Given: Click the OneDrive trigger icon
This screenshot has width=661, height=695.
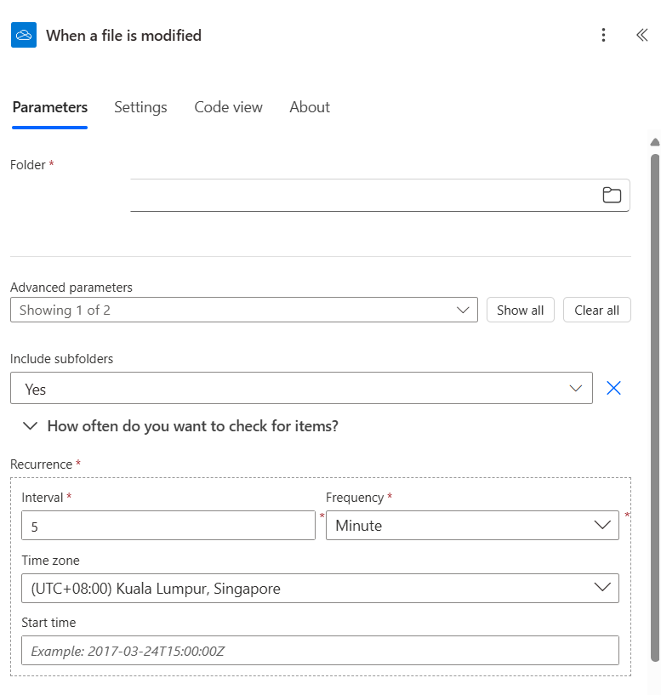Looking at the screenshot, I should [23, 35].
